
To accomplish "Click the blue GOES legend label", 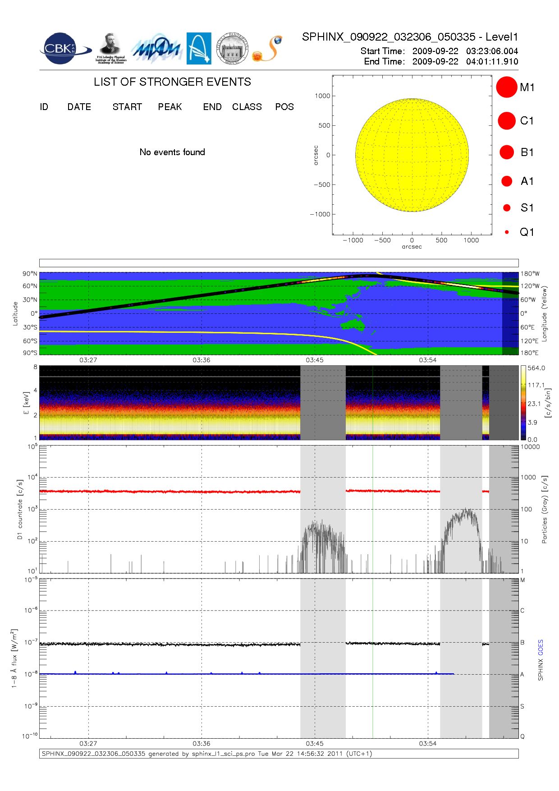I will (541, 647).
